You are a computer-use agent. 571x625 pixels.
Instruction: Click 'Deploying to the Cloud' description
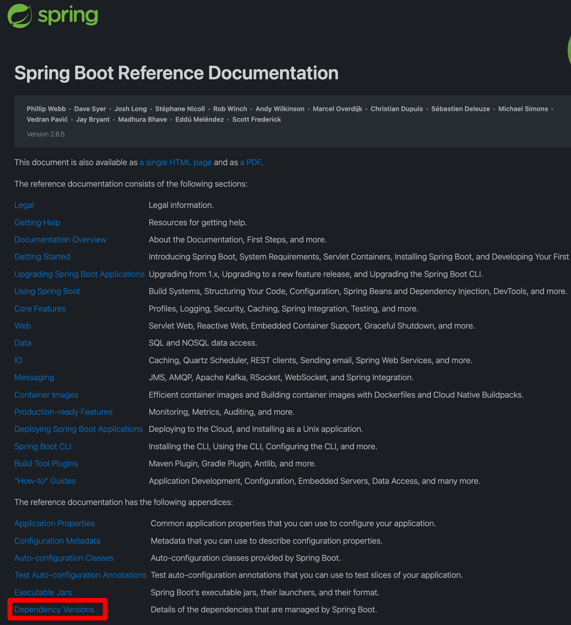click(256, 429)
